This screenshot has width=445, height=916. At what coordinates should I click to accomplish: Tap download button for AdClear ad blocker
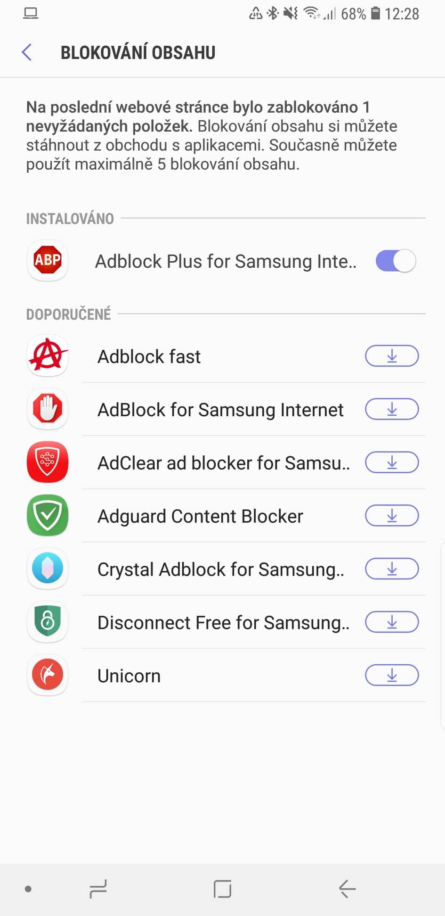pyautogui.click(x=391, y=462)
